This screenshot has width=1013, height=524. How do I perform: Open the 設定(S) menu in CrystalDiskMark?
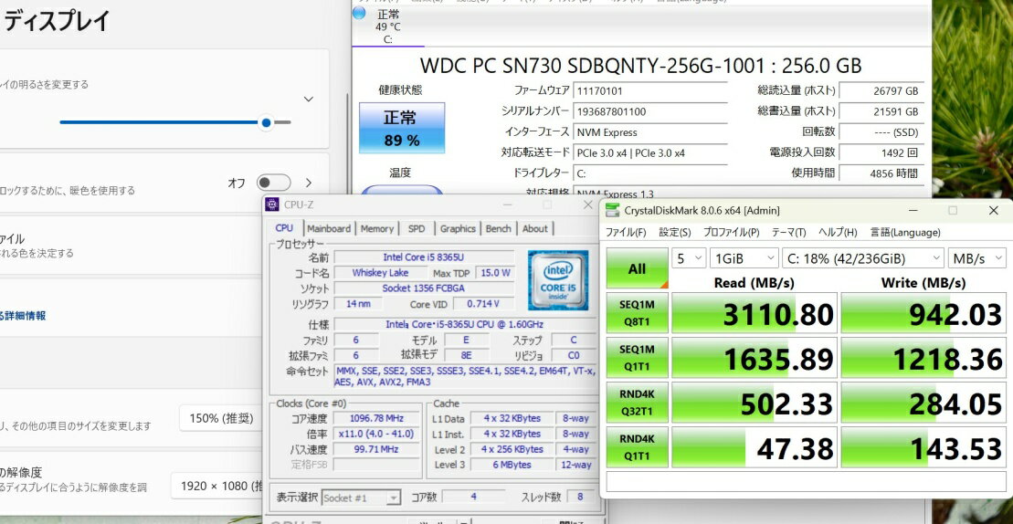pos(674,233)
